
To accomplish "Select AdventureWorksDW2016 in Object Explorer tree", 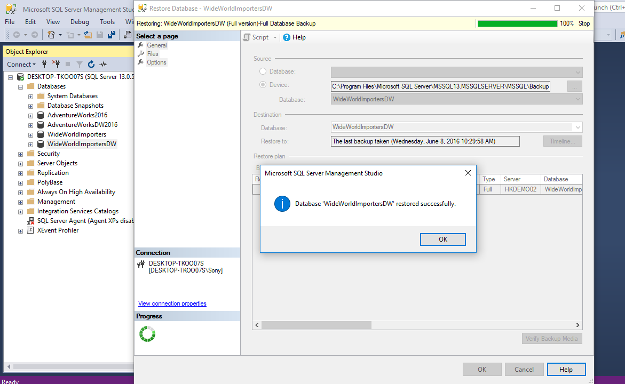I will (83, 125).
